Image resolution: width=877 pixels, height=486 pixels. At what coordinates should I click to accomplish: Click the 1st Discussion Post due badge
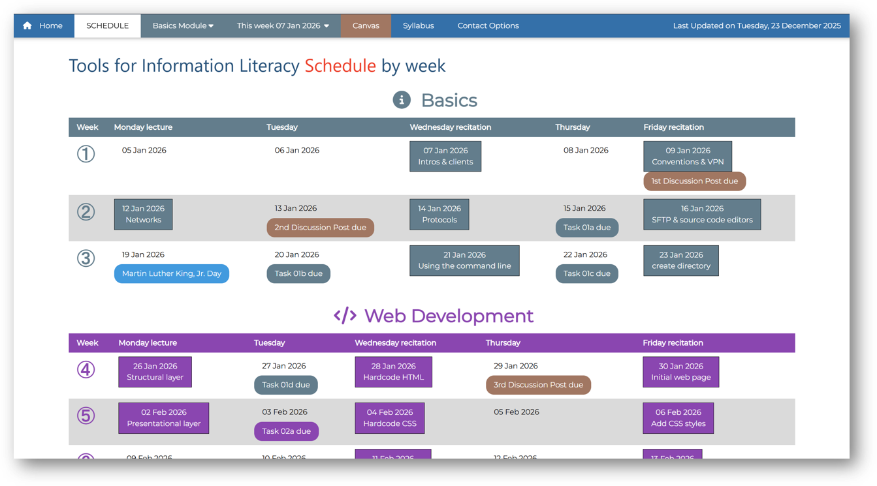[x=694, y=181]
